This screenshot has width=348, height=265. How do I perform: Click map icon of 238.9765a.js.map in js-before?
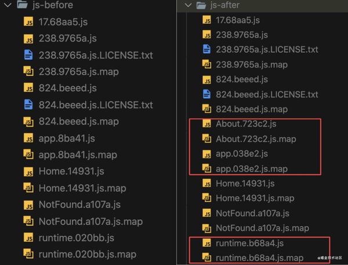(28, 71)
